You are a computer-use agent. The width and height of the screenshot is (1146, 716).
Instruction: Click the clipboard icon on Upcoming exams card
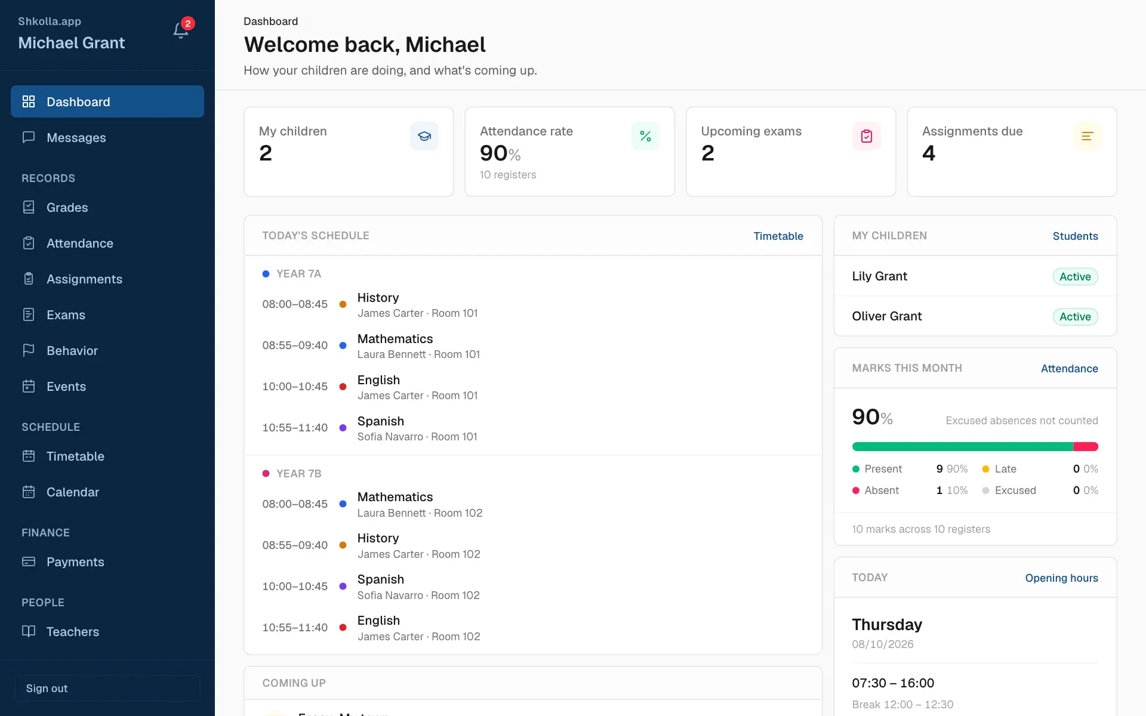[867, 136]
